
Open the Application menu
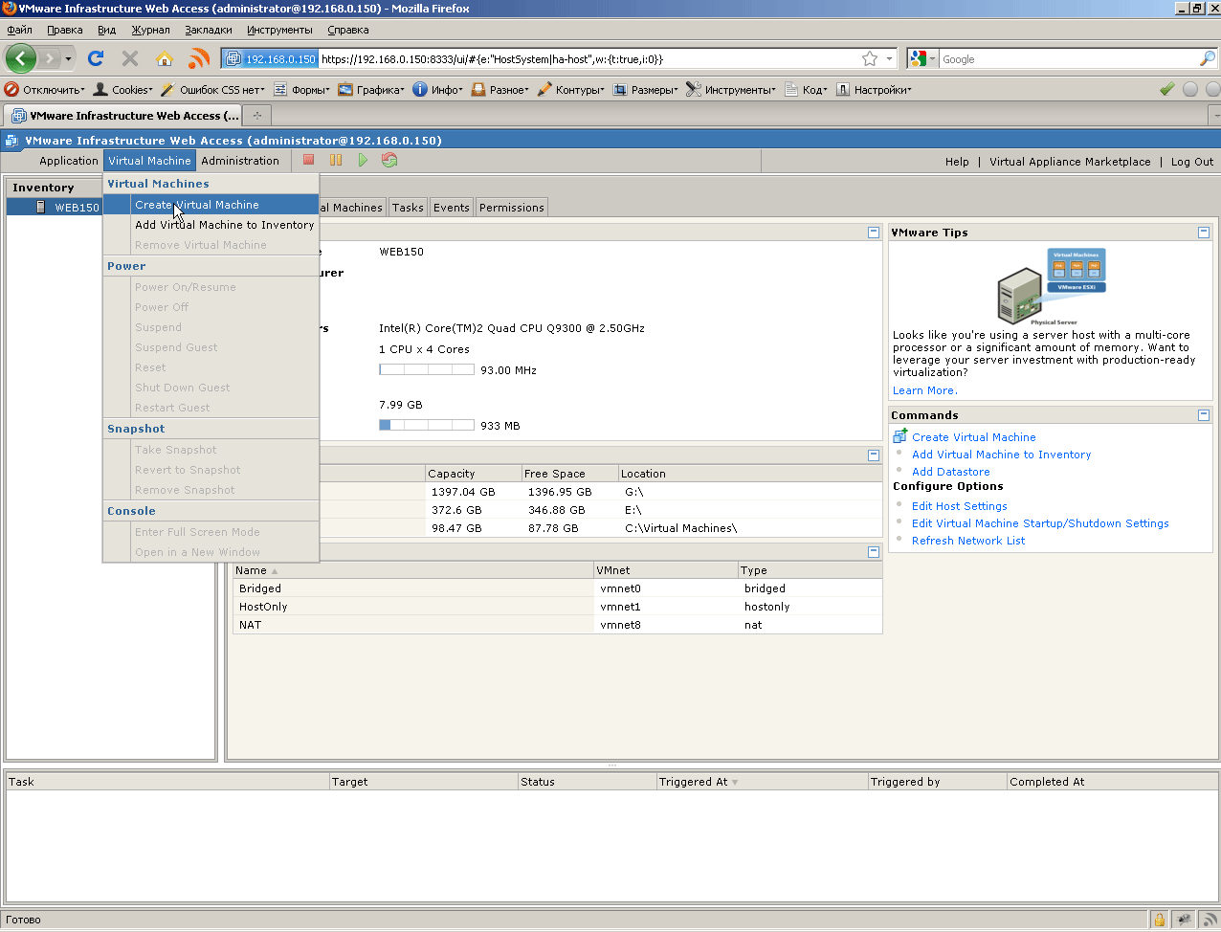[x=69, y=161]
